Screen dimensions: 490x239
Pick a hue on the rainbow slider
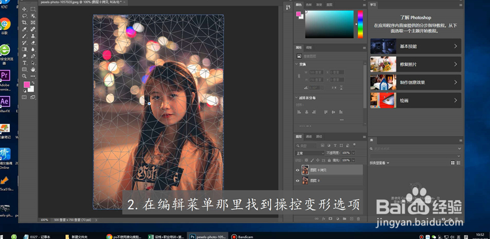[360, 24]
